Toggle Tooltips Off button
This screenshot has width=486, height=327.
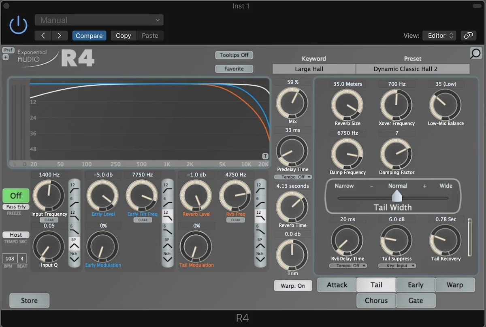click(234, 55)
